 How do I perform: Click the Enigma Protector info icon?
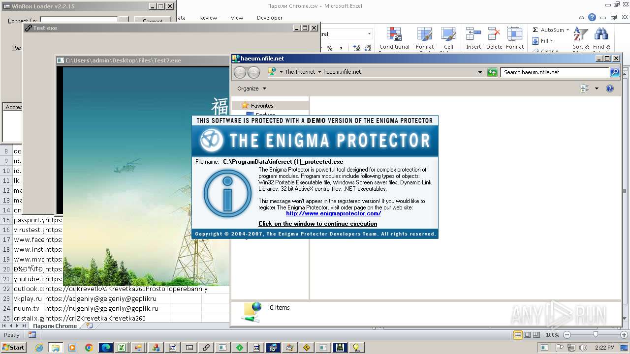point(227,194)
